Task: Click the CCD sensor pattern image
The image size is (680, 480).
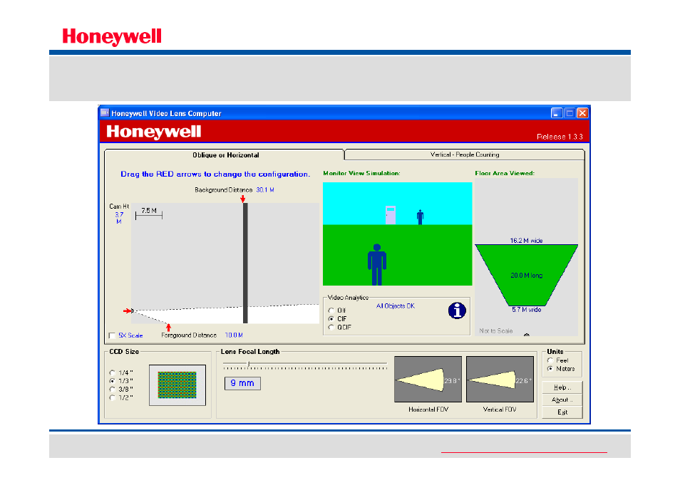Action: pyautogui.click(x=177, y=385)
